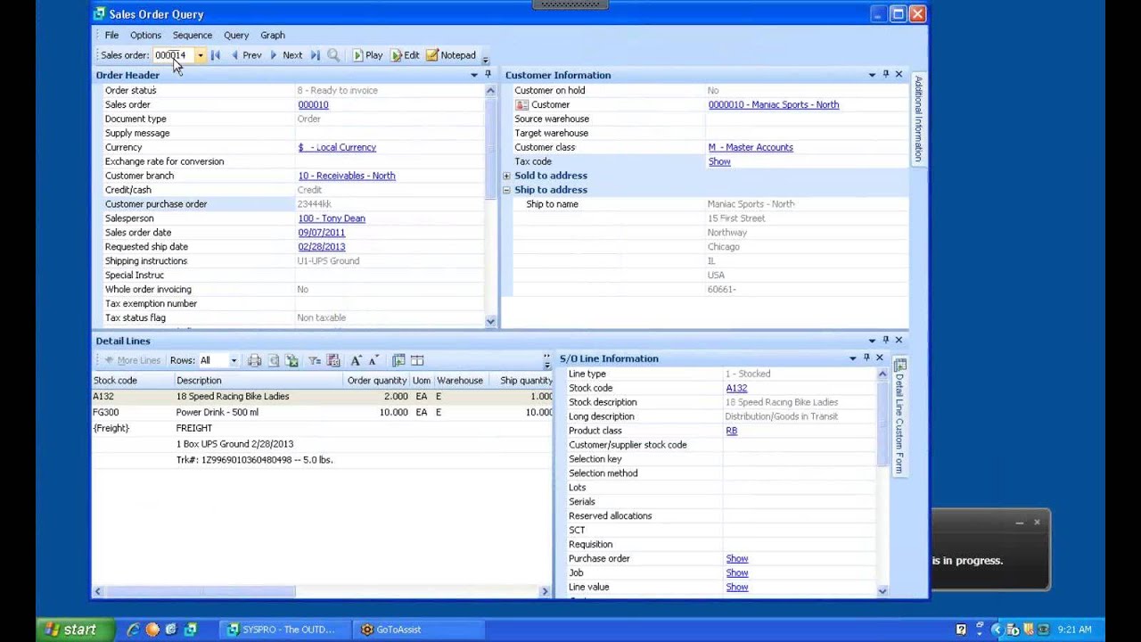1141x642 pixels.
Task: Jump to the last sales order record
Action: (315, 55)
